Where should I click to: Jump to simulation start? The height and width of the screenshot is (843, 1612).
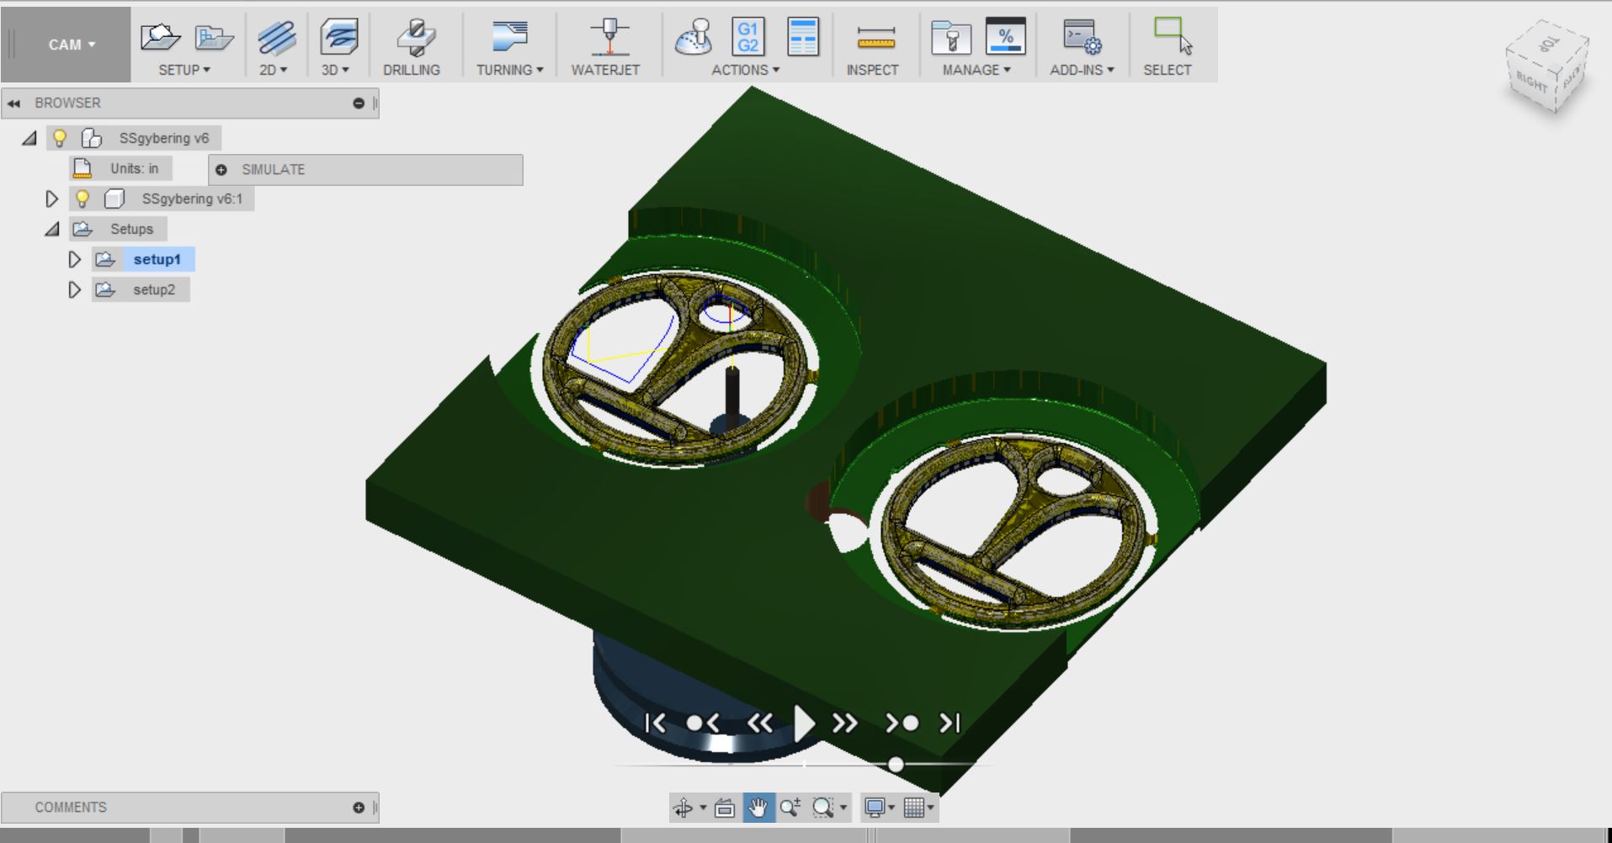click(655, 723)
